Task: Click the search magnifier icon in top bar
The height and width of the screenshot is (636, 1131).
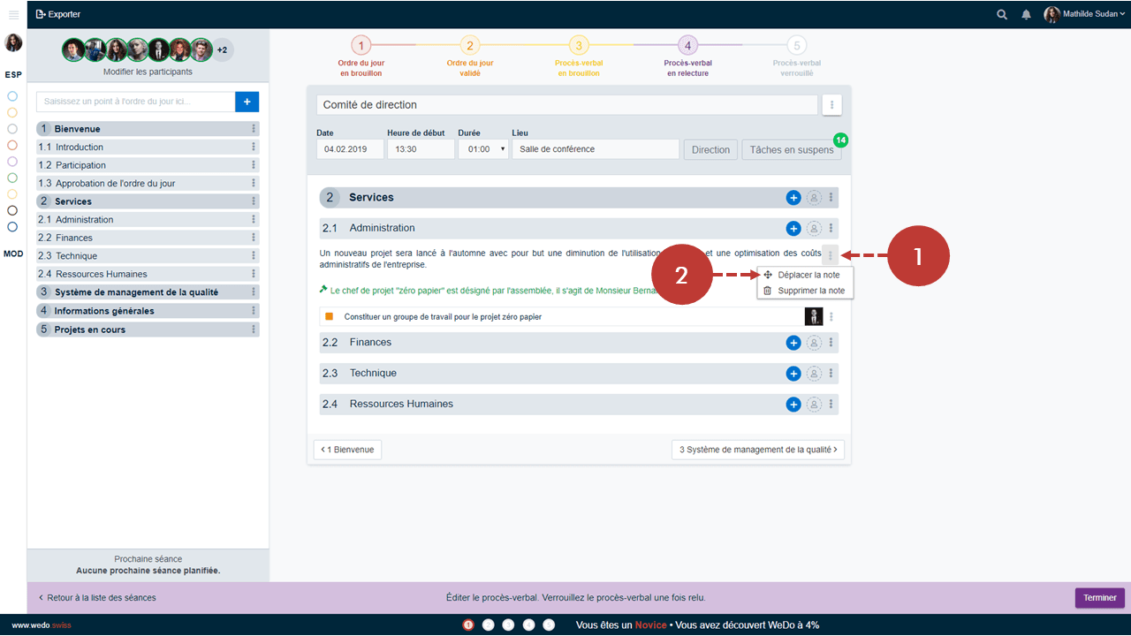Action: (1001, 14)
